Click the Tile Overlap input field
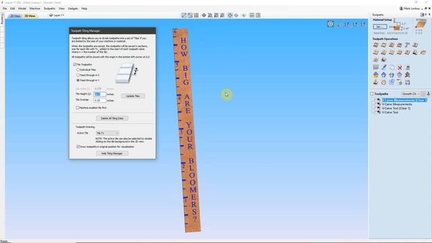Image resolution: width=432 pixels, height=243 pixels. coord(100,101)
